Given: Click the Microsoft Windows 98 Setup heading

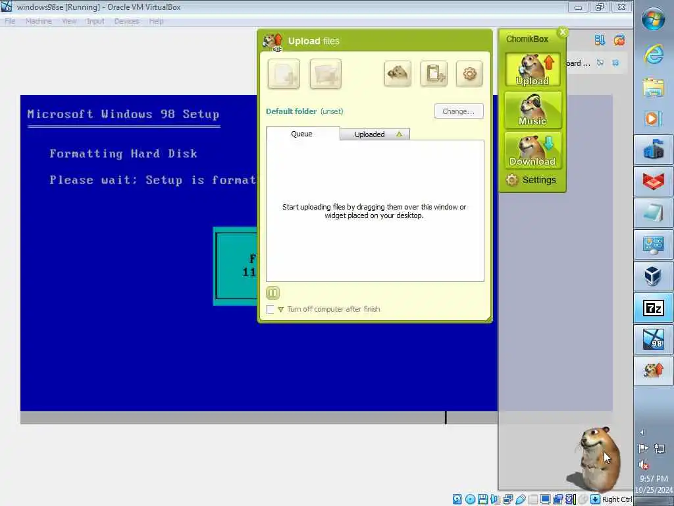Looking at the screenshot, I should coord(123,114).
